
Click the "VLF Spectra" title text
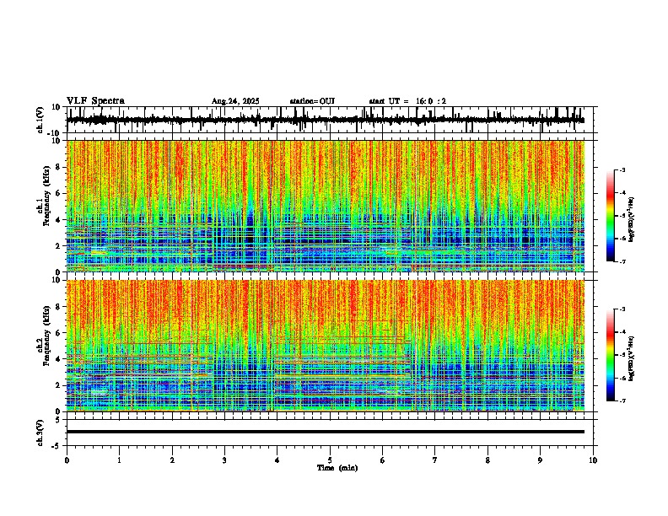(95, 101)
